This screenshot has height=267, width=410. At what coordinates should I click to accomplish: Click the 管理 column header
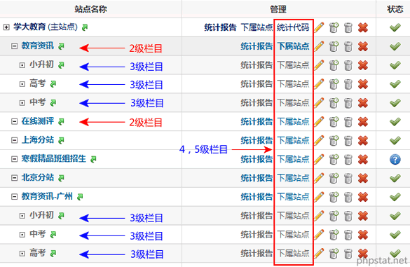tap(278, 9)
